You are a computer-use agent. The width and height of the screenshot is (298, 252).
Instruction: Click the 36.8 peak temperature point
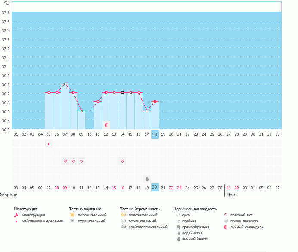coord(65,84)
